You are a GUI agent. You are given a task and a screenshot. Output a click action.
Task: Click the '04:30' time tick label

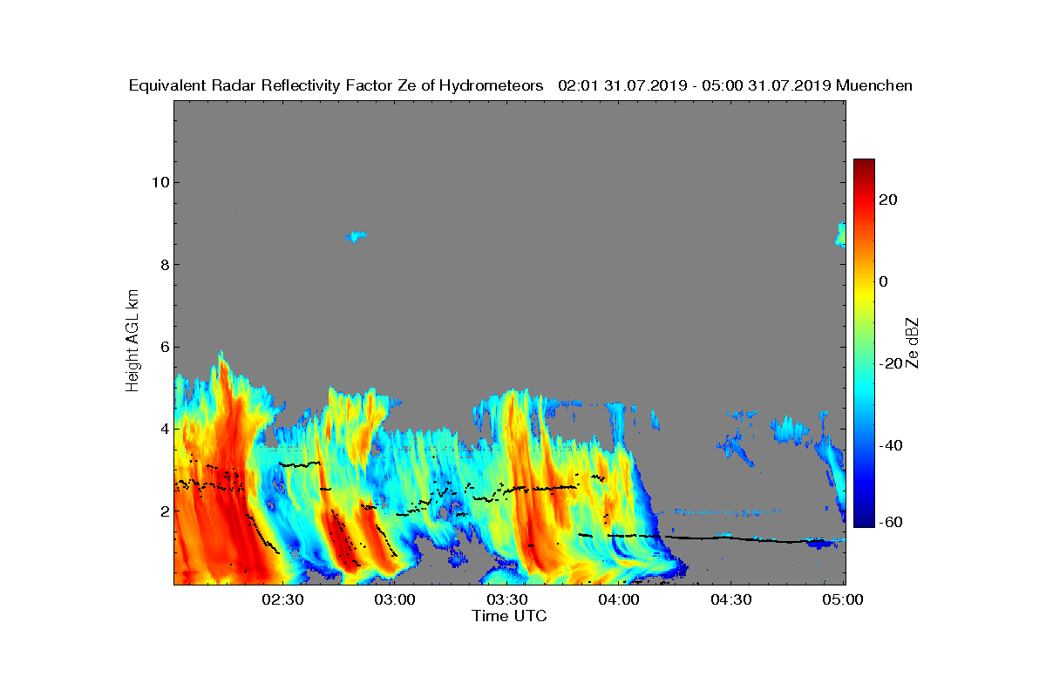click(732, 599)
